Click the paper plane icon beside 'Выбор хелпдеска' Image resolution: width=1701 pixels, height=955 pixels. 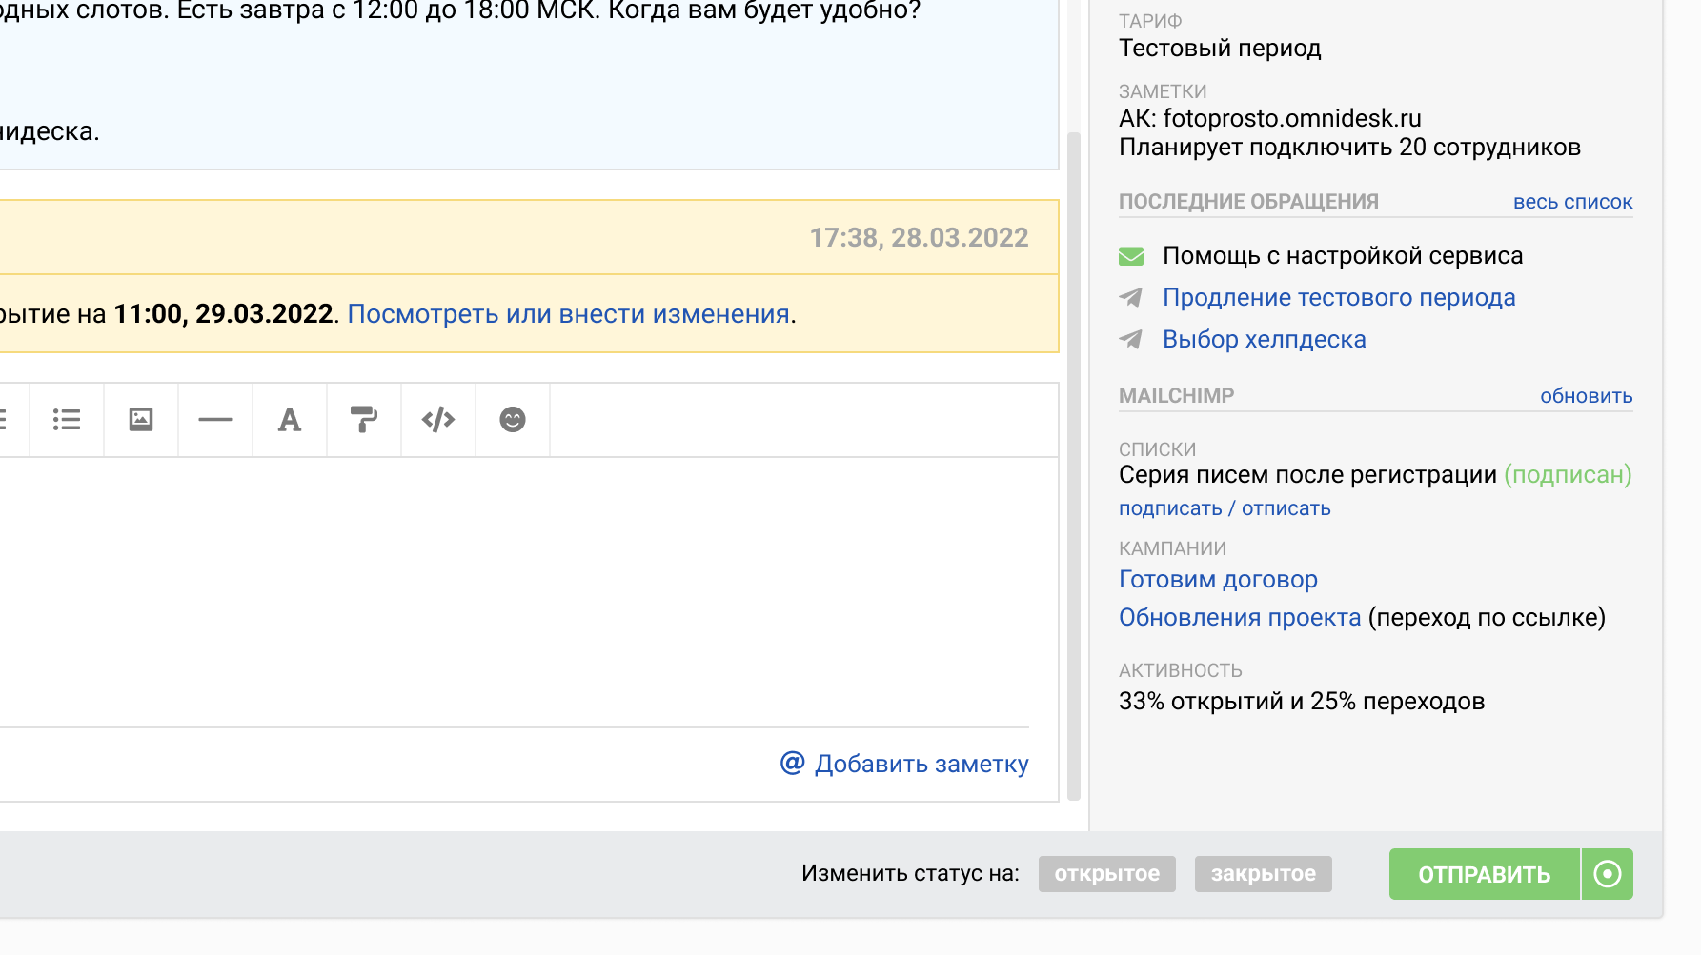[x=1130, y=339]
